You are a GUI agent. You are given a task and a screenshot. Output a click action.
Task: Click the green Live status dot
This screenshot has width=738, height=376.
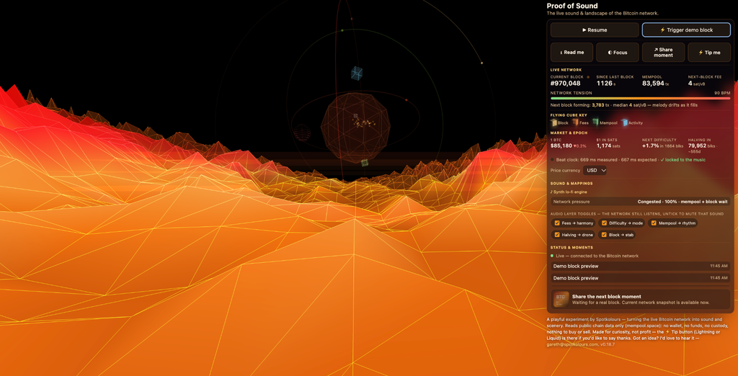point(552,256)
